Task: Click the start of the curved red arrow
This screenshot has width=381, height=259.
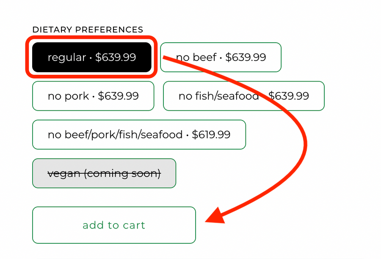Action: [x=166, y=57]
